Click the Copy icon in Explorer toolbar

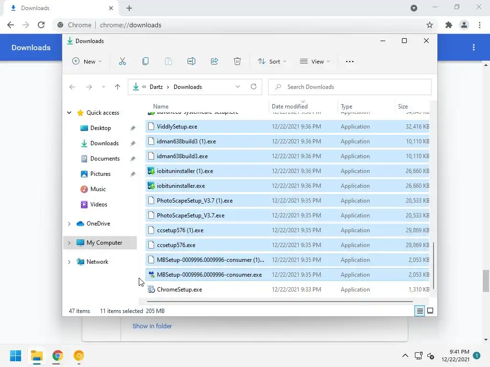(145, 62)
